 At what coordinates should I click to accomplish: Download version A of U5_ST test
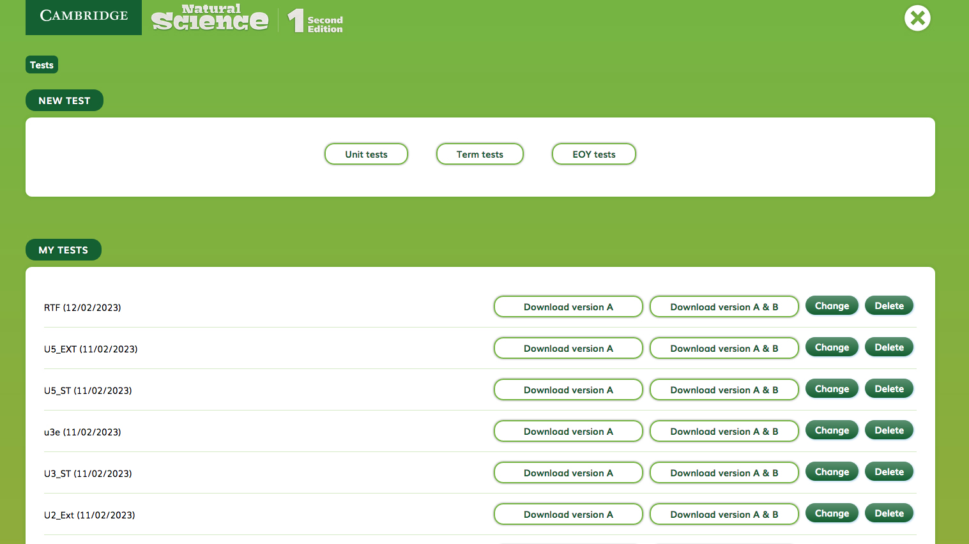coord(568,389)
